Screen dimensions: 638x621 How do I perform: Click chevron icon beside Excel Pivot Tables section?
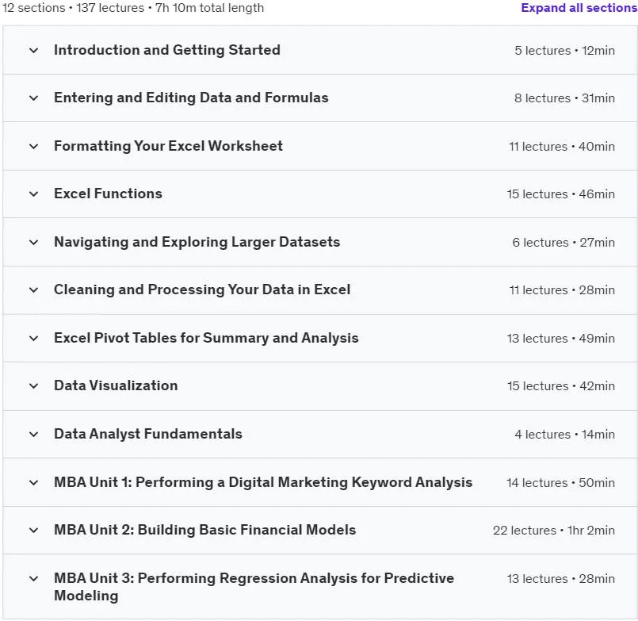point(34,338)
